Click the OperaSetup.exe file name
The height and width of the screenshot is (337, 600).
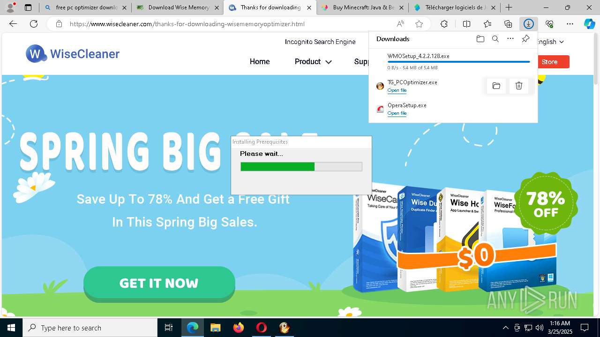407,105
